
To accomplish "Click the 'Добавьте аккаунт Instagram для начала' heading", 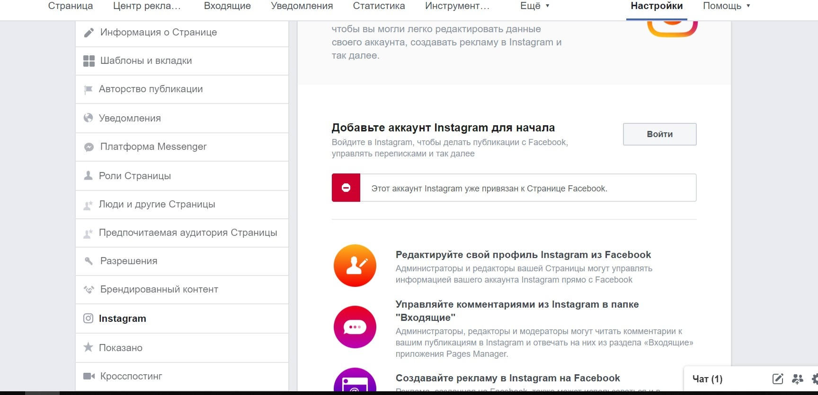I will click(x=443, y=128).
